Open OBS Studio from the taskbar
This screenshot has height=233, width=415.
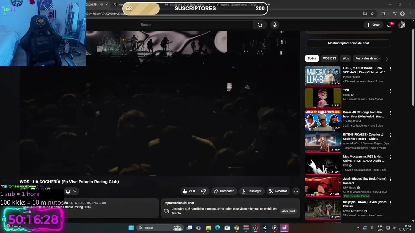pyautogui.click(x=255, y=228)
